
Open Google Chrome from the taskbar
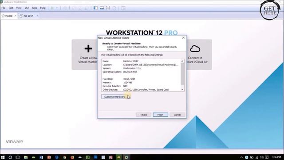(64, 157)
